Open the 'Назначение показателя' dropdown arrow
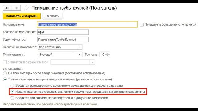Image resolution: width=198 pixels, height=111 pixels. pyautogui.click(x=80, y=47)
